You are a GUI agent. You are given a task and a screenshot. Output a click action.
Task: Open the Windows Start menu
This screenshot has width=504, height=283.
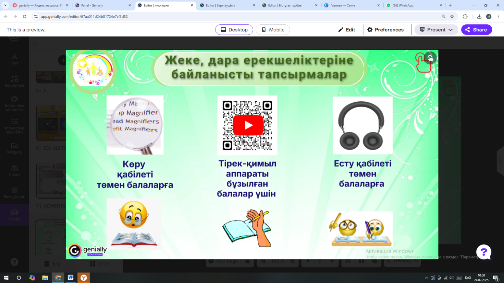(x=6, y=278)
